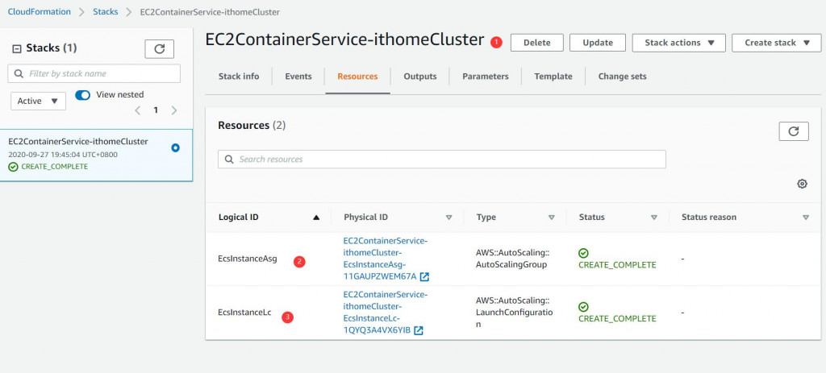
Task: Open EcsInstanceLc physical ID external link icon
Action: (x=419, y=330)
